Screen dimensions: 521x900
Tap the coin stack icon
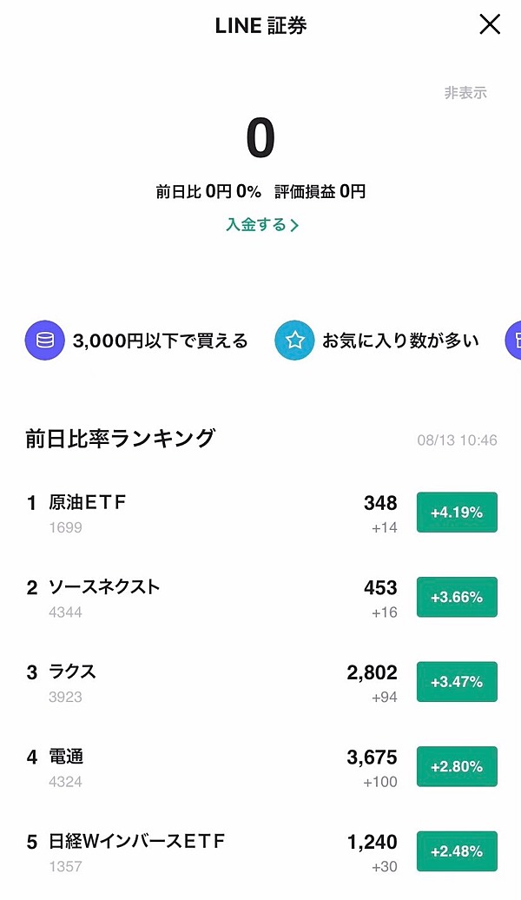click(x=44, y=341)
